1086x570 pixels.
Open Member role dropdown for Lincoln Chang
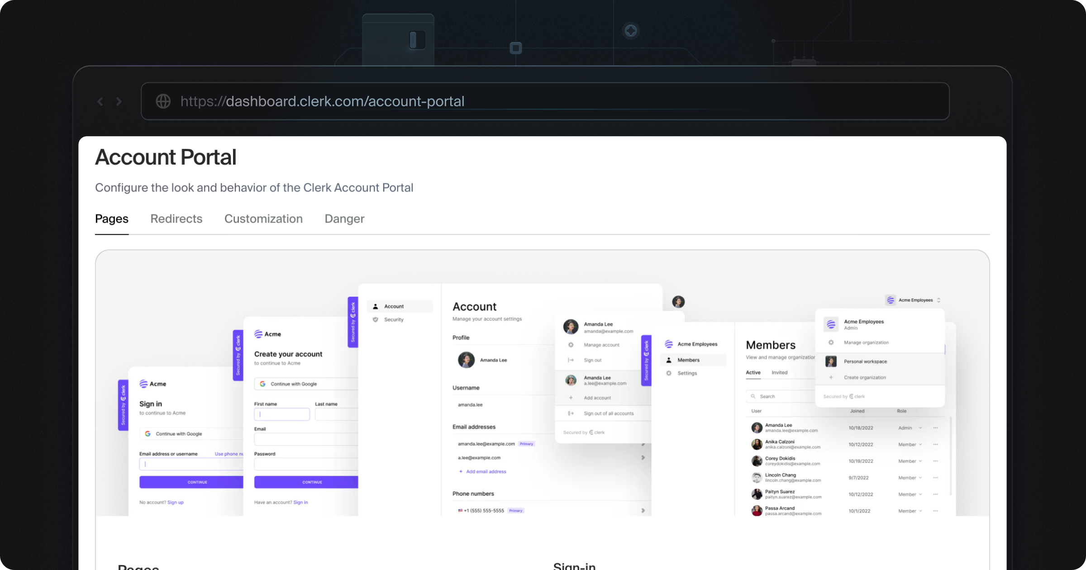910,478
